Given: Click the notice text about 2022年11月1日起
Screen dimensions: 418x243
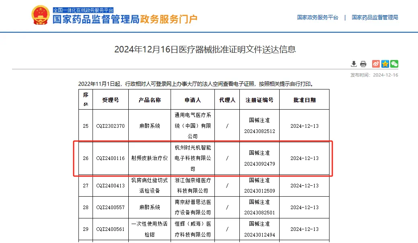Looking at the screenshot, I should (196, 84).
